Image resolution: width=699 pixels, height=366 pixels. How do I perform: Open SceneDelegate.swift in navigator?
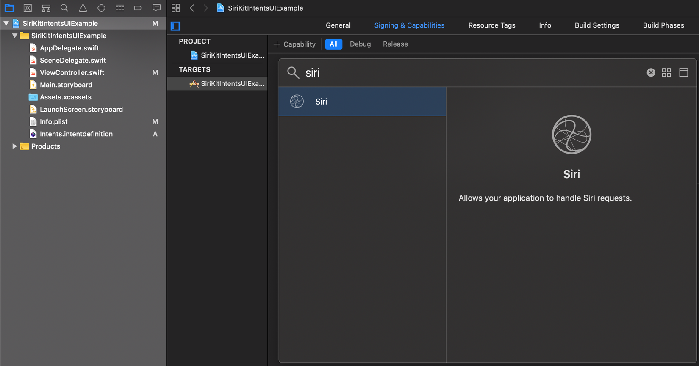click(x=72, y=61)
